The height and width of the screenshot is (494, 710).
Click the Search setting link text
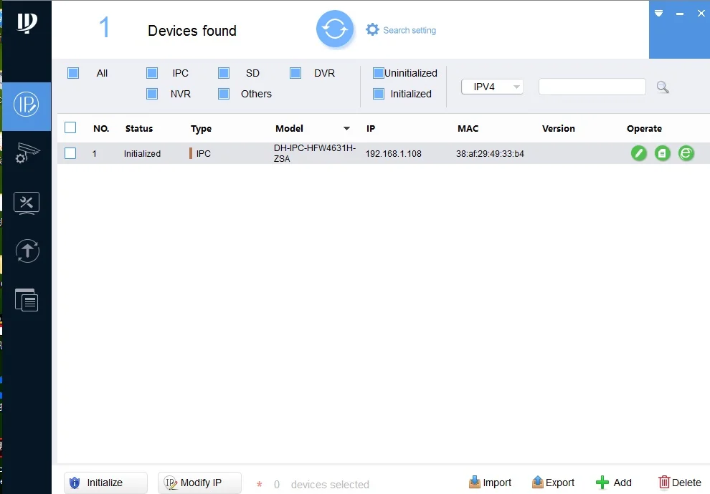(x=410, y=30)
